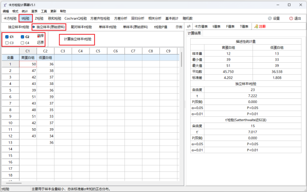Click the t' value 7.017
The height and width of the screenshot is (192, 307).
(252, 132)
